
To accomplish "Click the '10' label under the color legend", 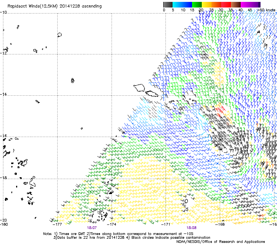I will tap(183, 10).
